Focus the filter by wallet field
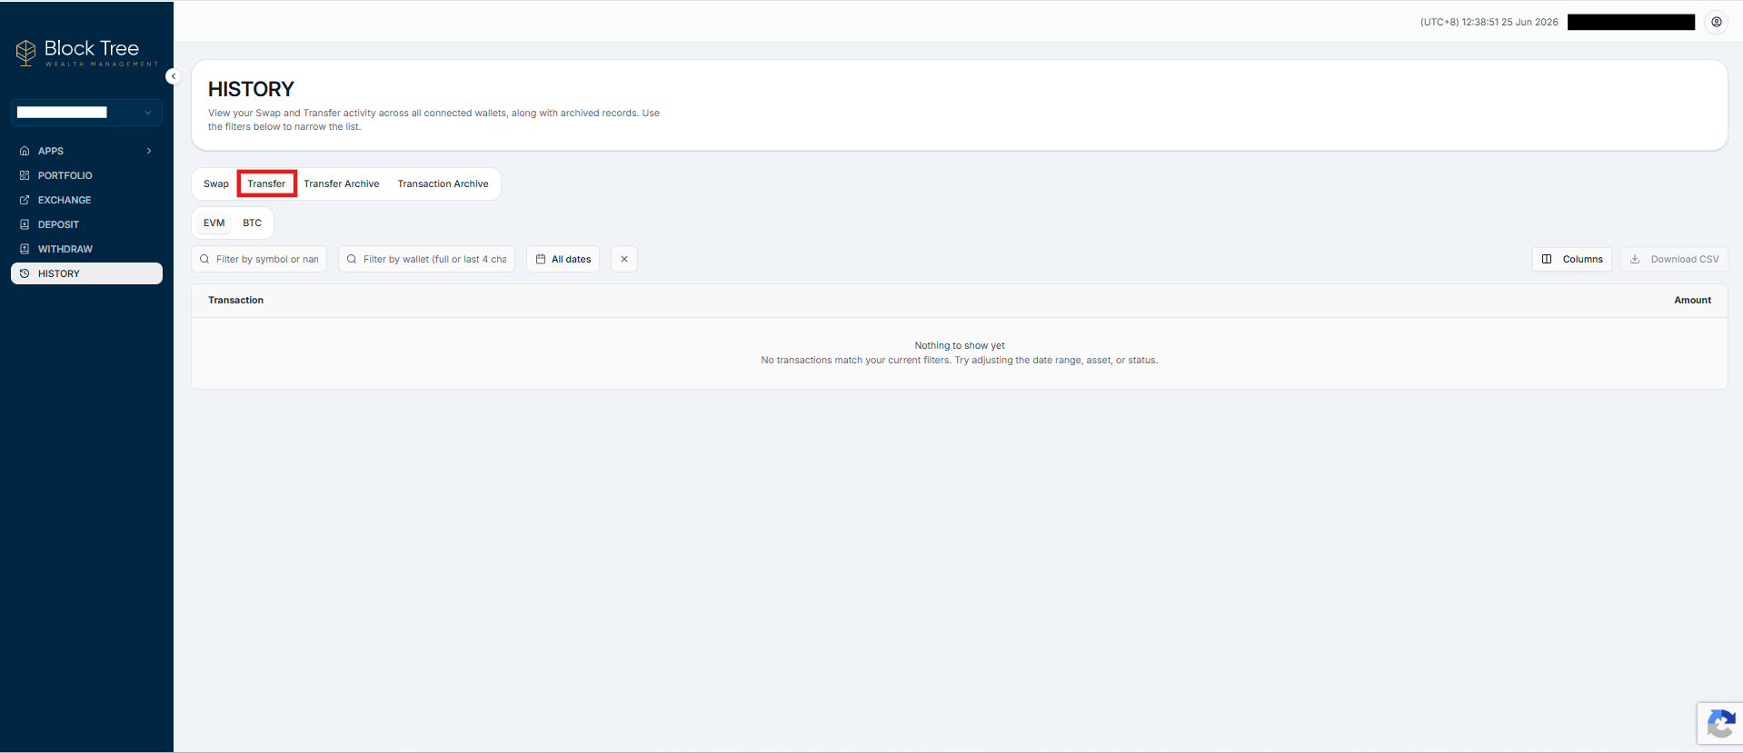The width and height of the screenshot is (1743, 753). [x=427, y=259]
